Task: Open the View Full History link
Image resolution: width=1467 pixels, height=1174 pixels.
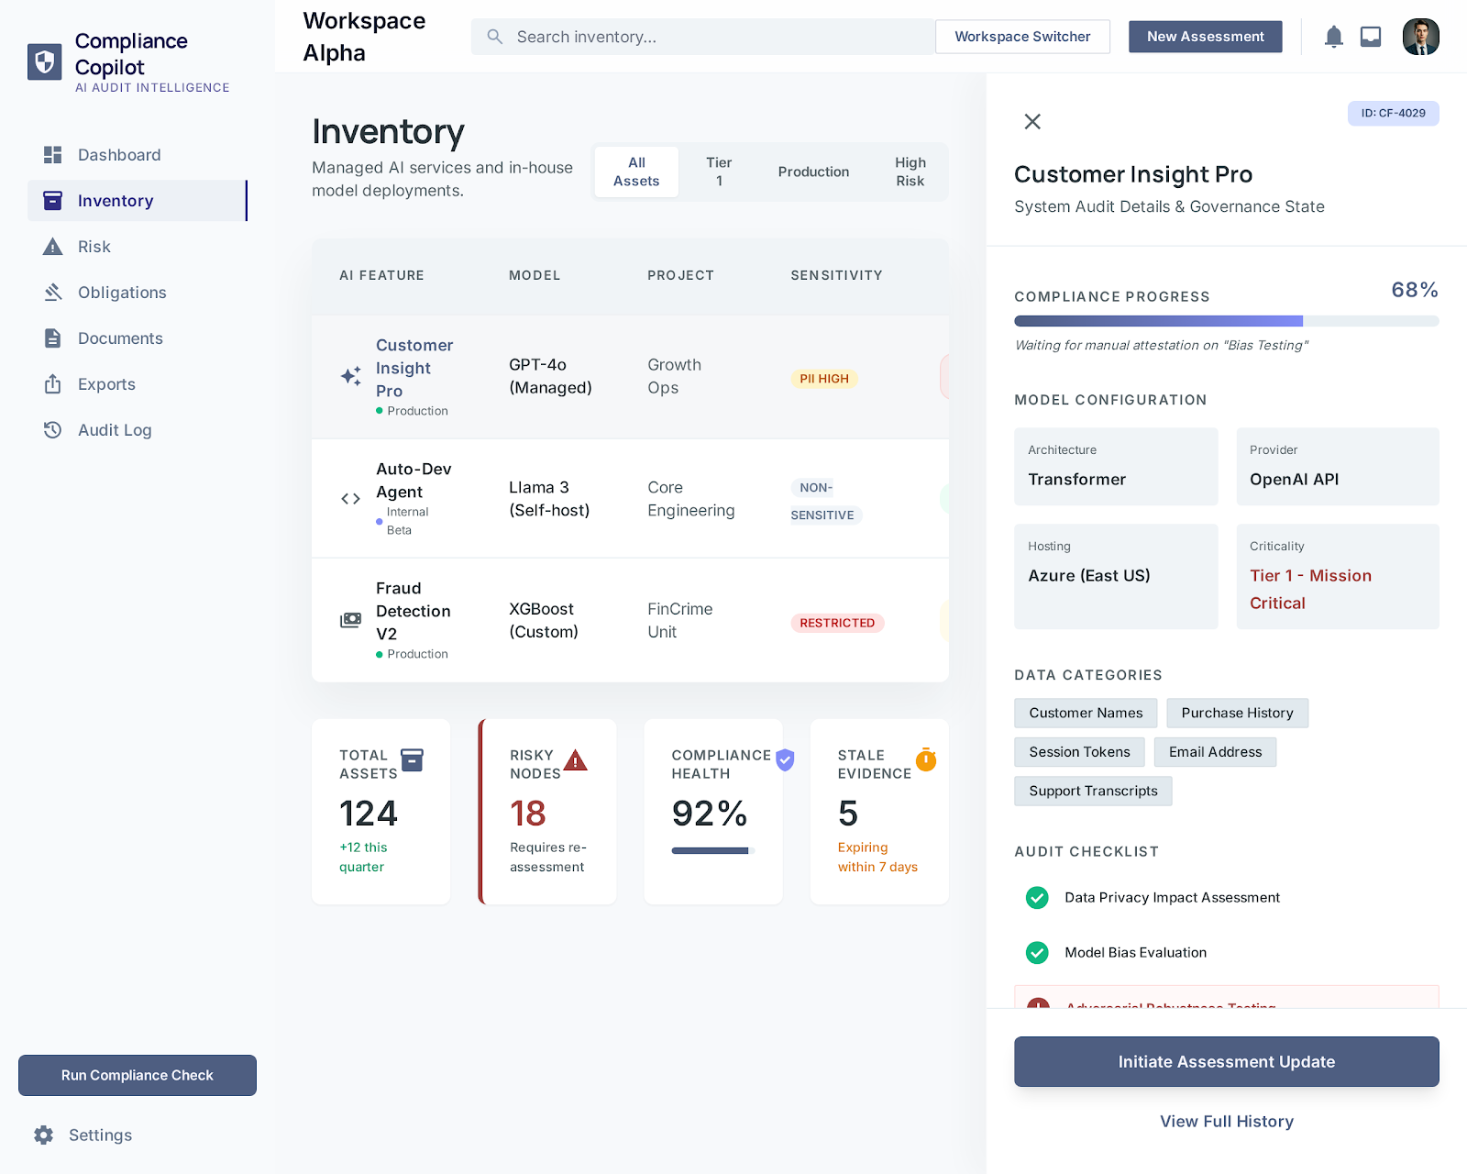Action: point(1226,1122)
